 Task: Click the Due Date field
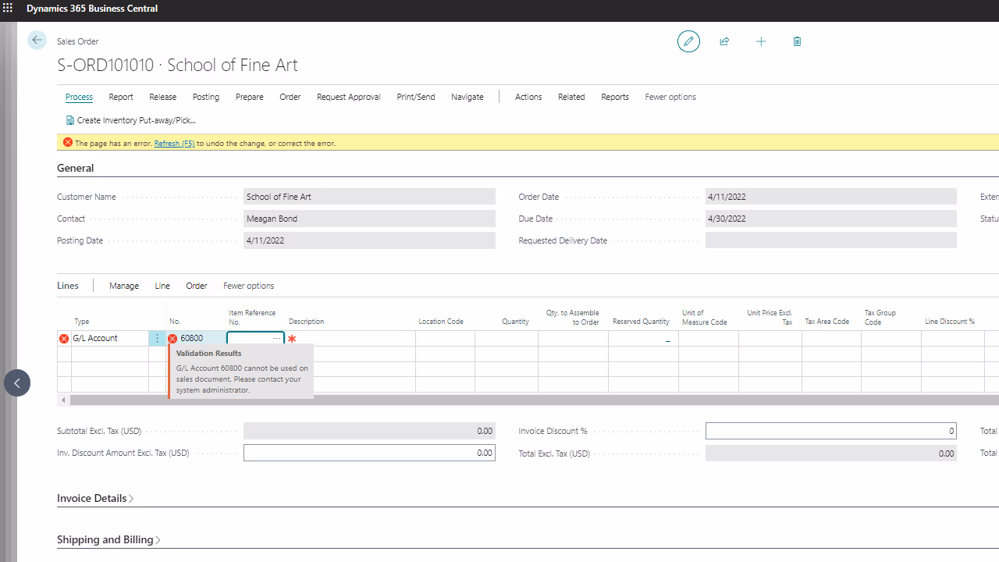[831, 219]
